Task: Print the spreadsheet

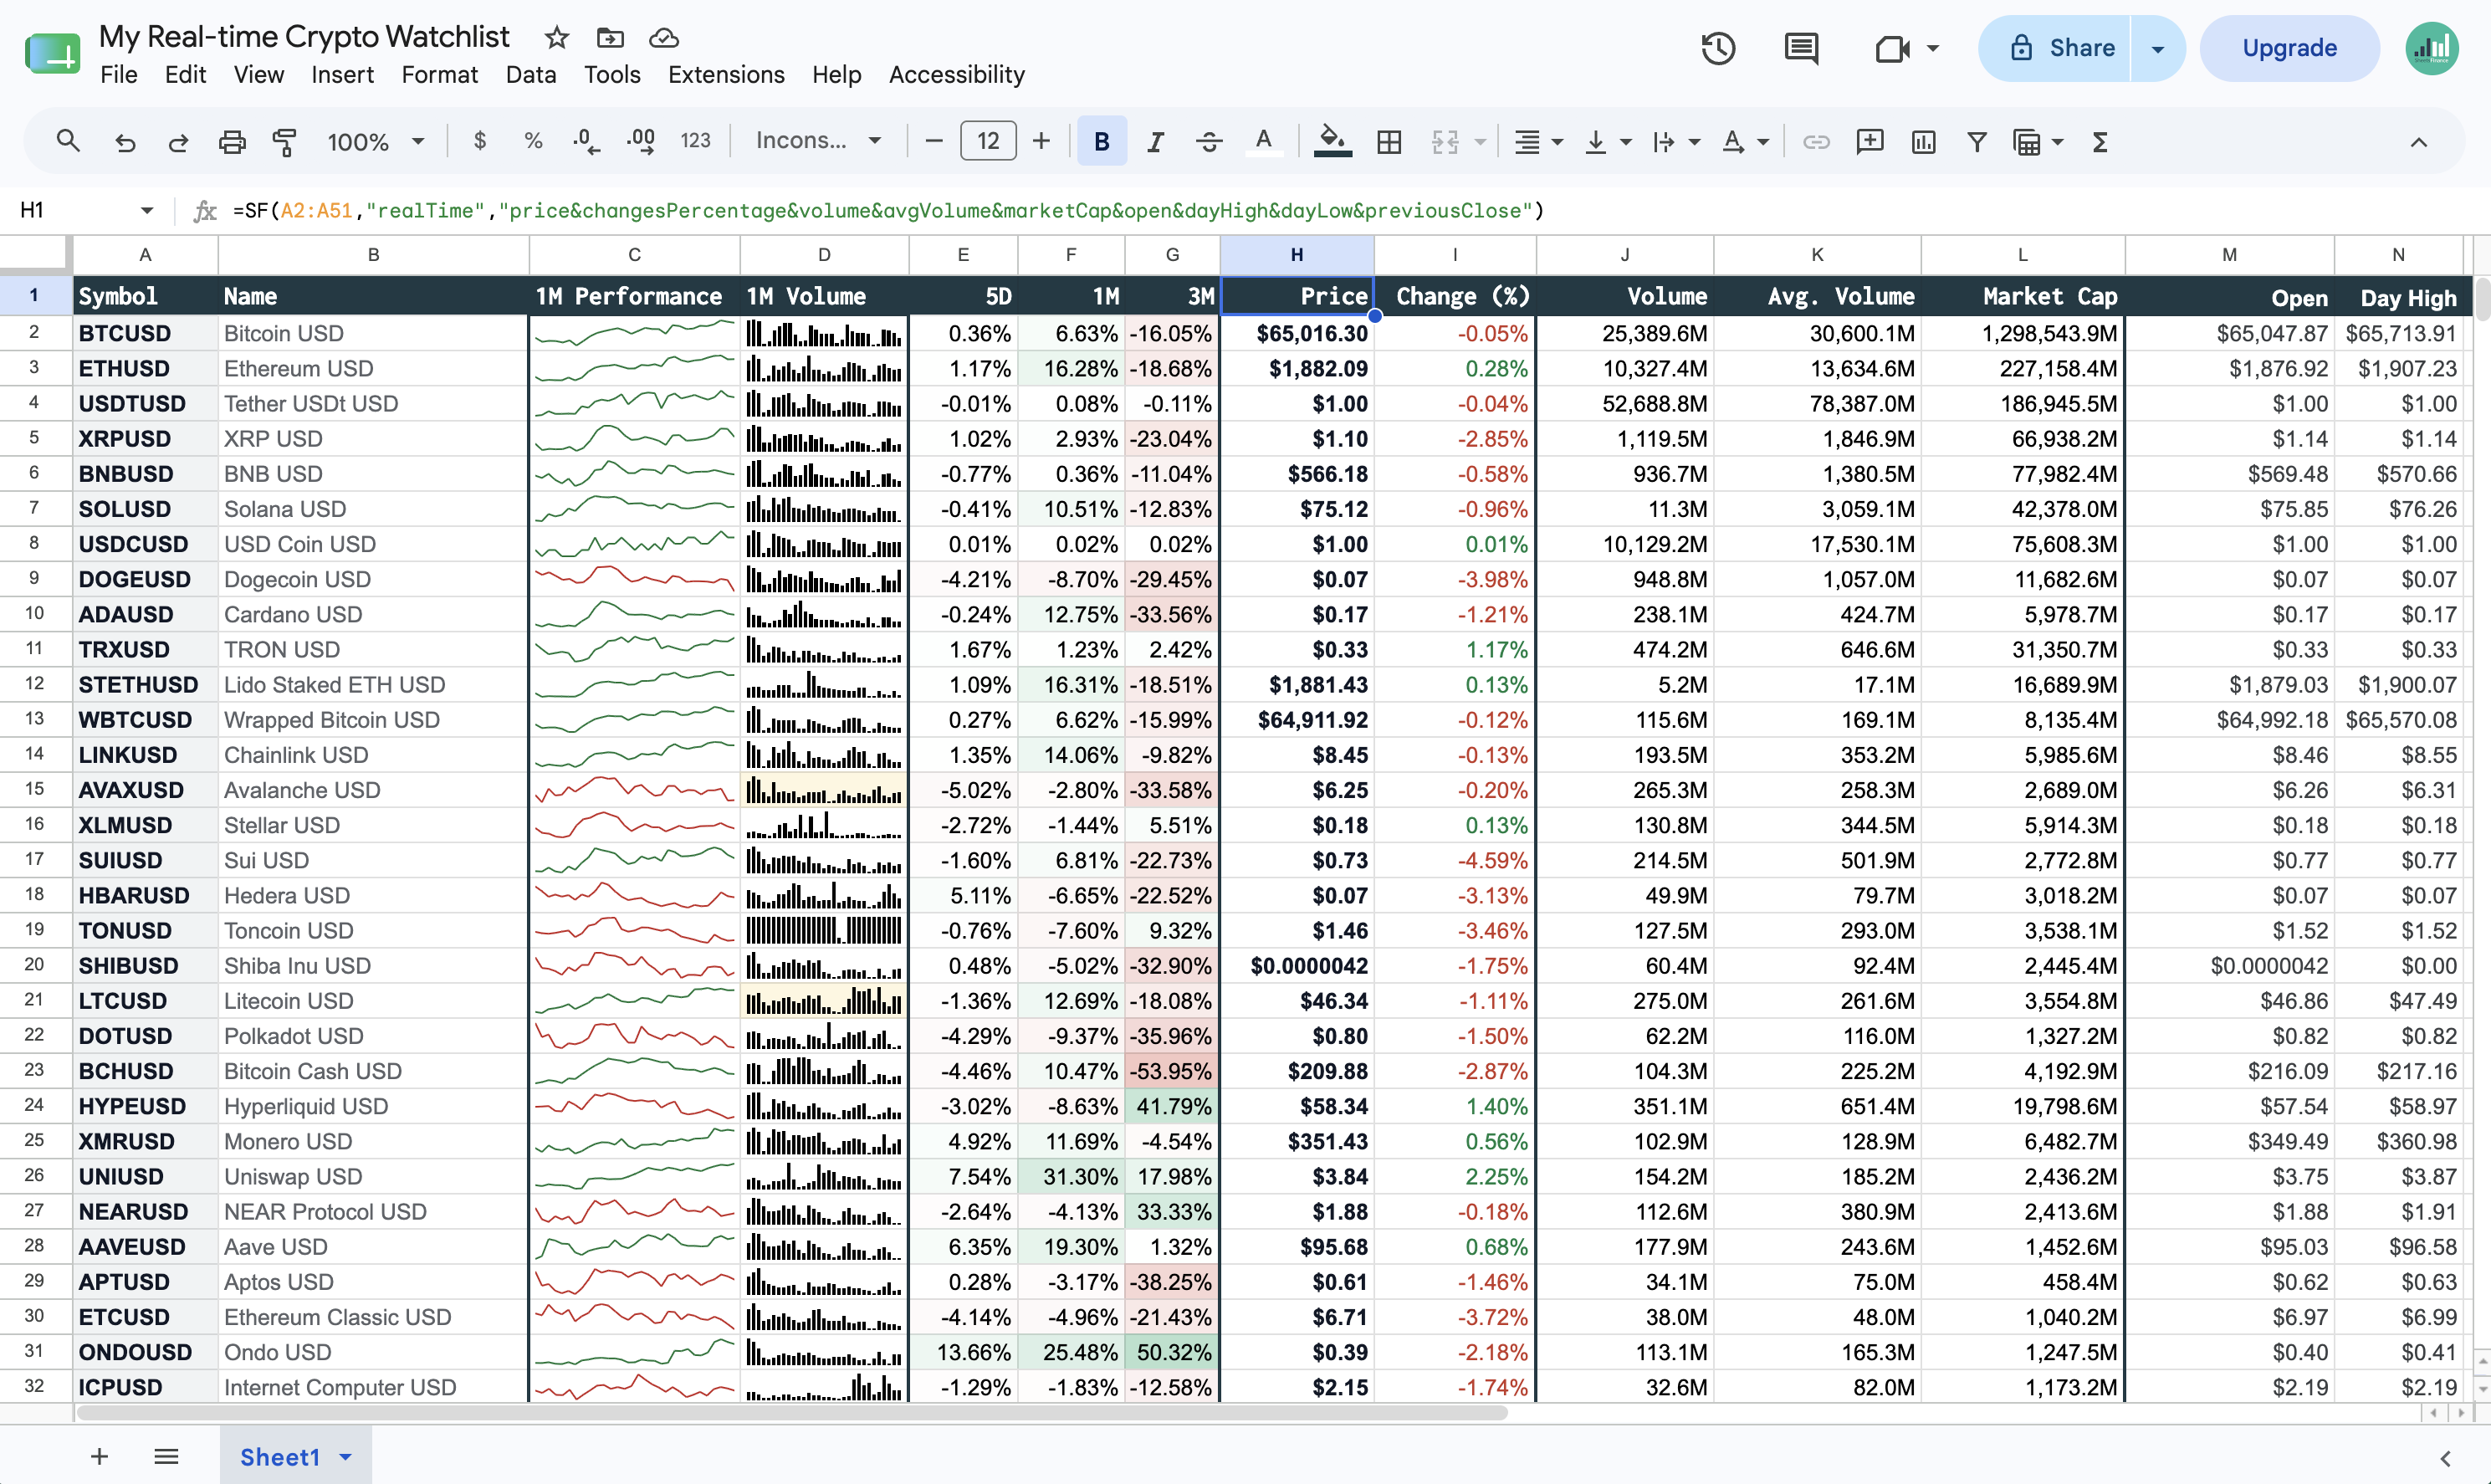Action: click(232, 142)
